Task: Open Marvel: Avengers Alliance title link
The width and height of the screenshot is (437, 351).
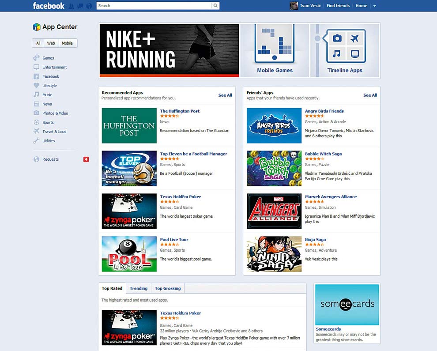Action: tap(331, 196)
